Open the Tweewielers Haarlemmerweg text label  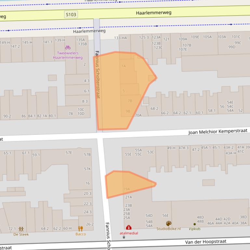(68, 55)
